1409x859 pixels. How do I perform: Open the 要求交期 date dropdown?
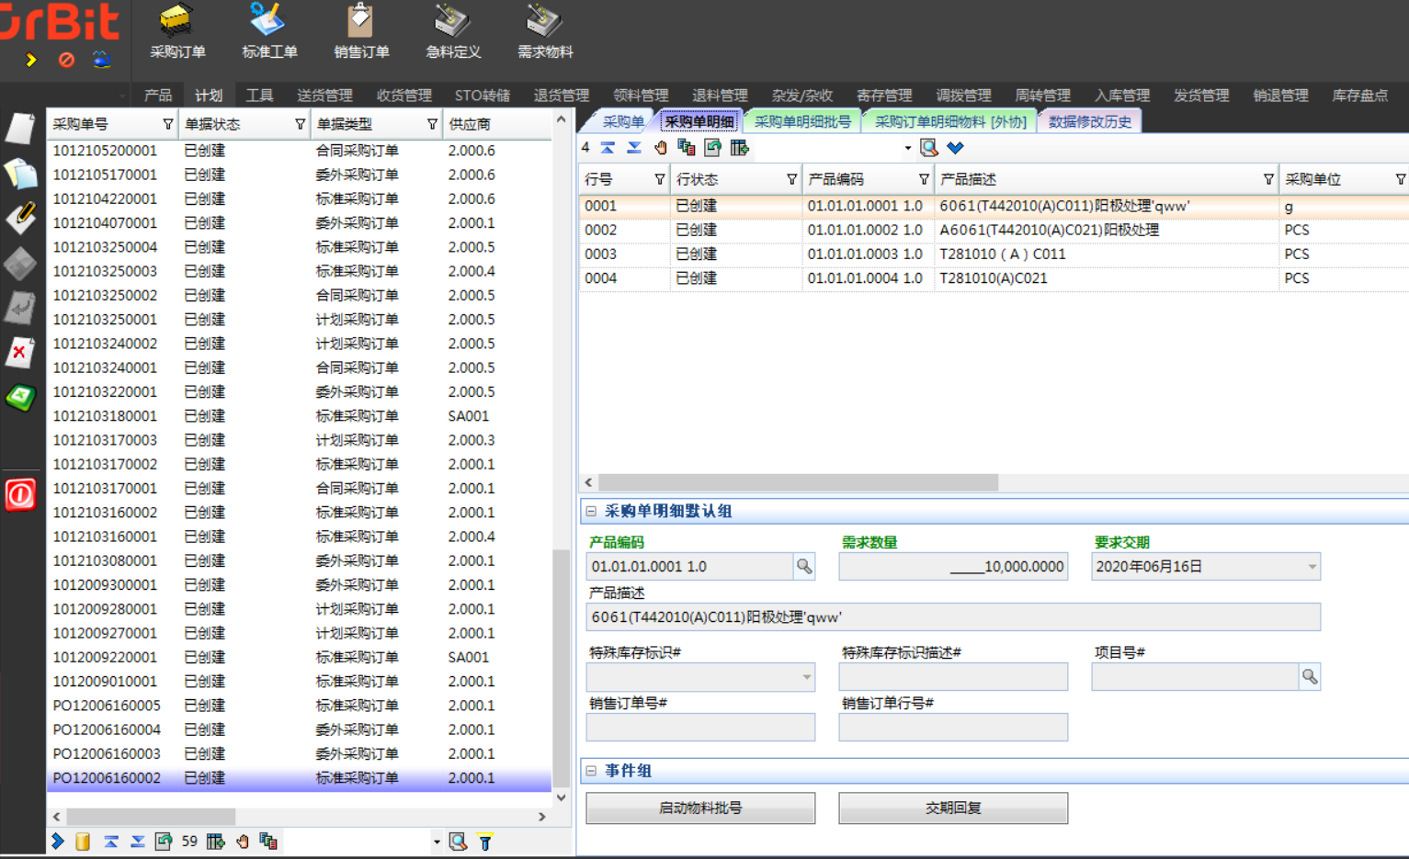pyautogui.click(x=1312, y=567)
